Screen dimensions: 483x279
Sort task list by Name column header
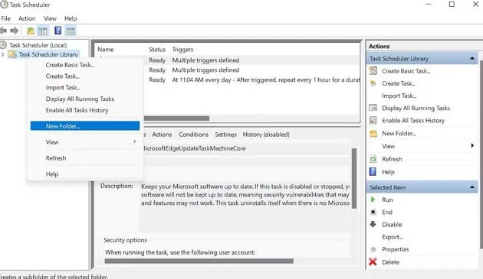click(106, 49)
